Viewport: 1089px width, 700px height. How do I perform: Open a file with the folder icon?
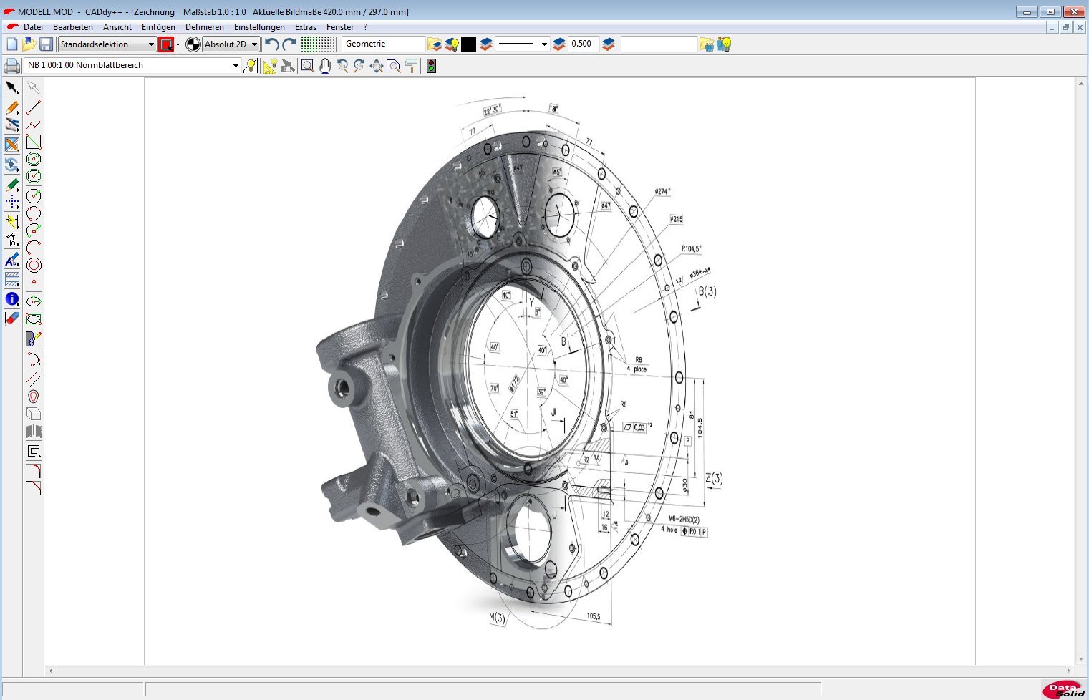pos(29,44)
